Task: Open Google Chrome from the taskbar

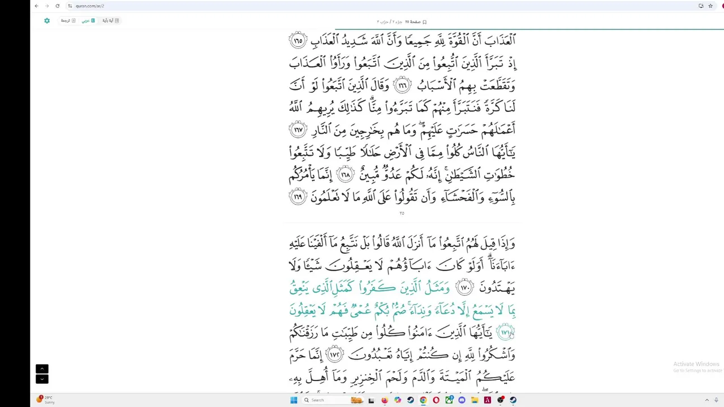Action: tap(423, 400)
